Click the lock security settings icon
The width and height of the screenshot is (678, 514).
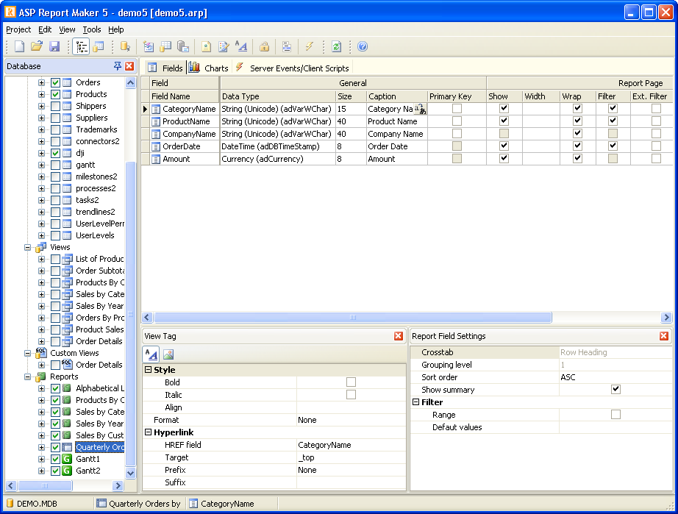(264, 46)
